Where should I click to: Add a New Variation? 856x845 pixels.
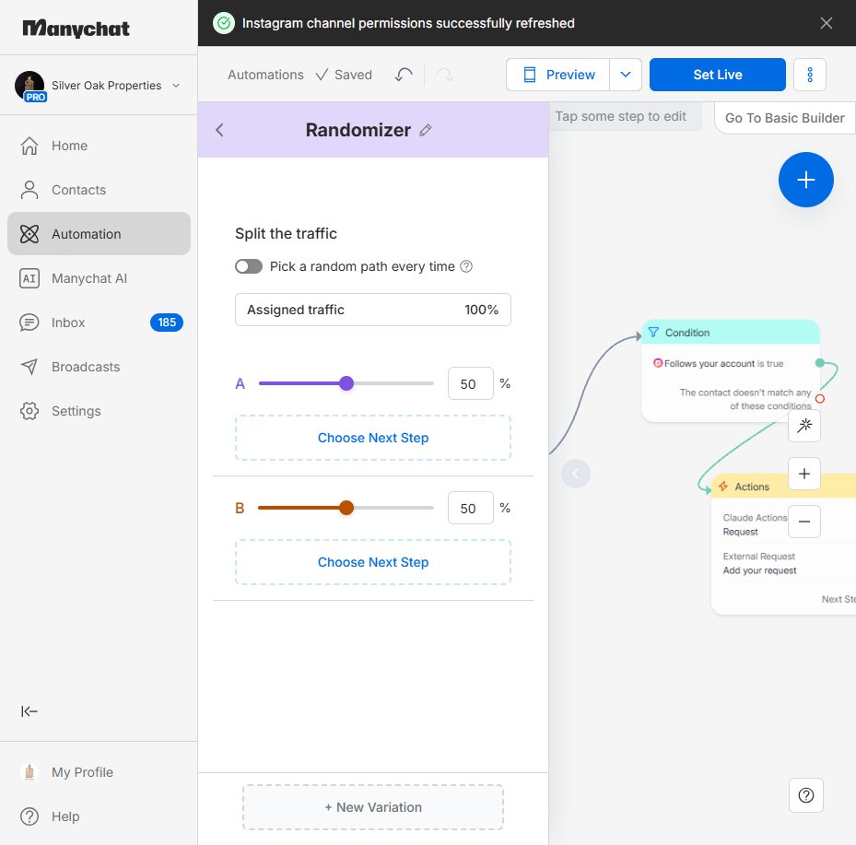pos(373,807)
